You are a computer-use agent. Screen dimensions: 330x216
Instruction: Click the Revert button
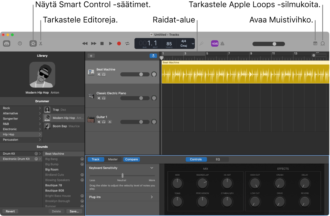pyautogui.click(x=10, y=211)
